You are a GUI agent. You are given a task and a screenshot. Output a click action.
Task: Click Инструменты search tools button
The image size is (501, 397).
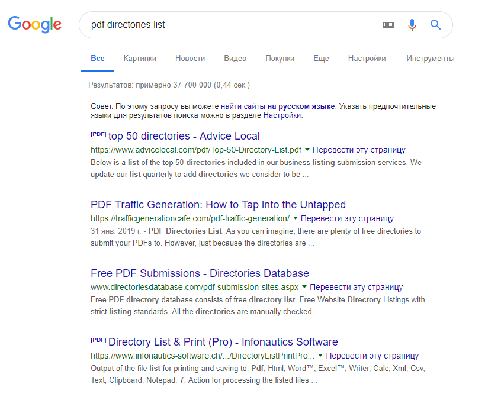430,59
